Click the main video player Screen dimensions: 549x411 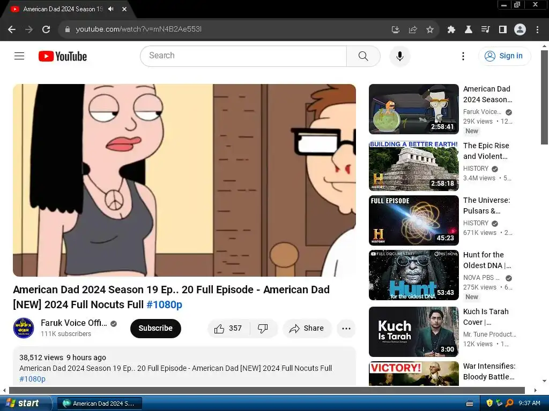[184, 180]
